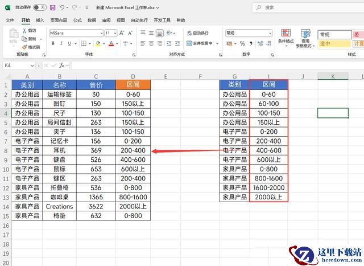The image size is (364, 266).
Task: Click the Decrease Font Size button
Action: point(130,33)
